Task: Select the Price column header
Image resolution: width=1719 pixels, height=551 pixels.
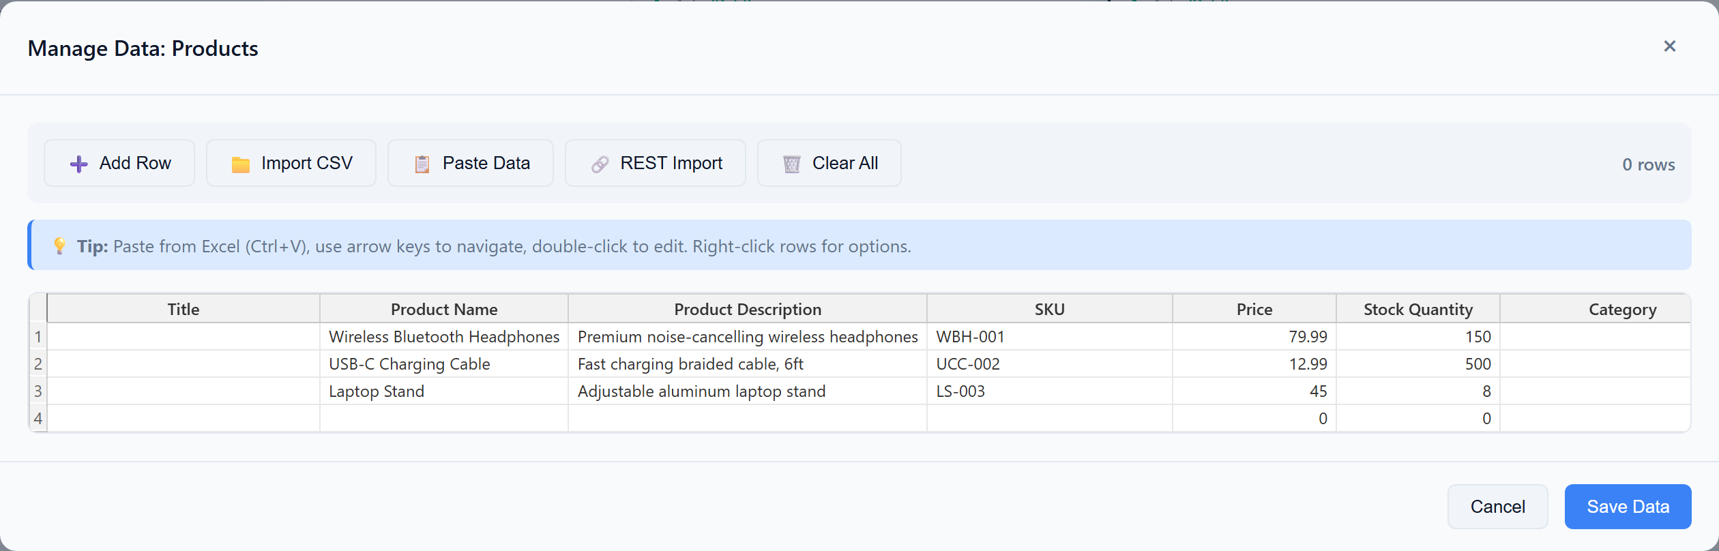Action: [x=1254, y=309]
